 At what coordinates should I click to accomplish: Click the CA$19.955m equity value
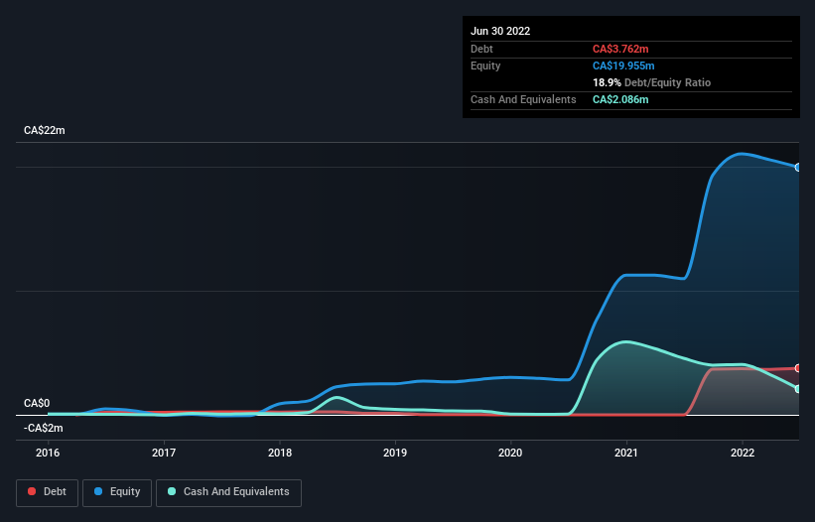623,65
